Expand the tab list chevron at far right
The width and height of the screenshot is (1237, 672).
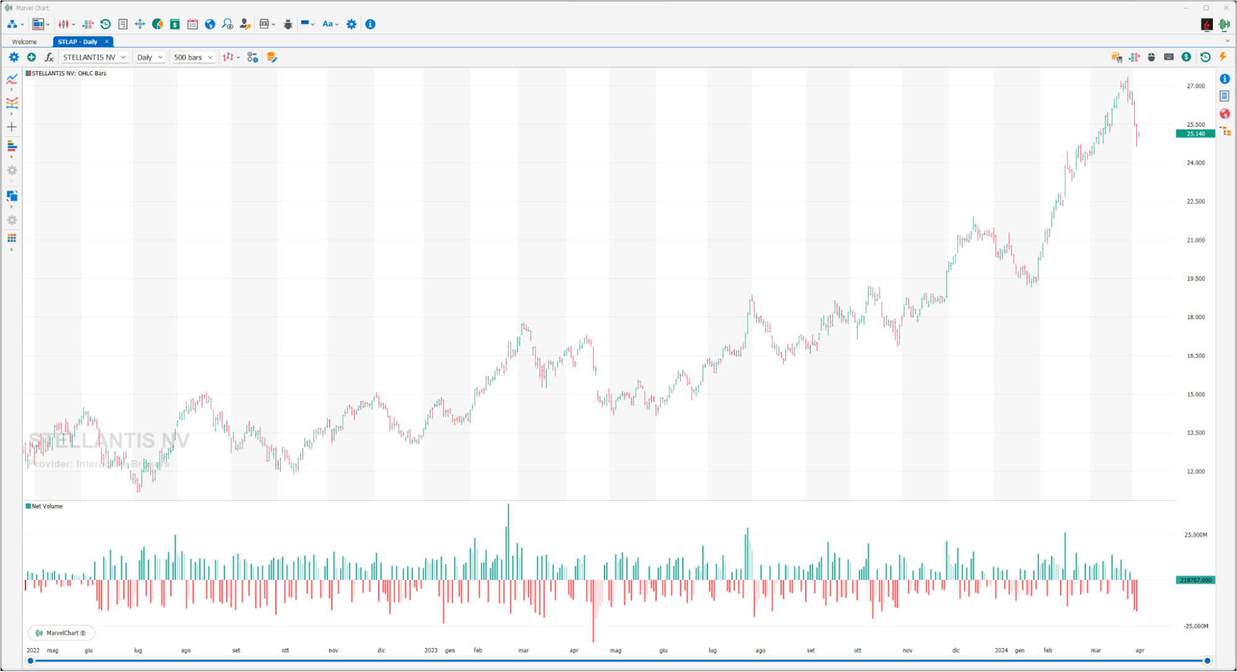coord(1228,41)
